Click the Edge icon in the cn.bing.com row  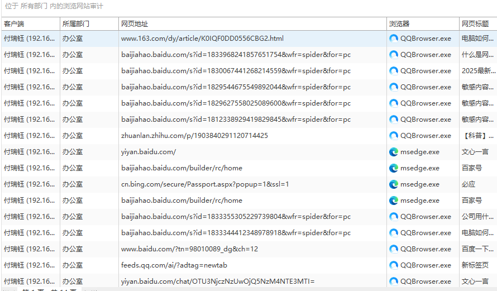(x=393, y=184)
